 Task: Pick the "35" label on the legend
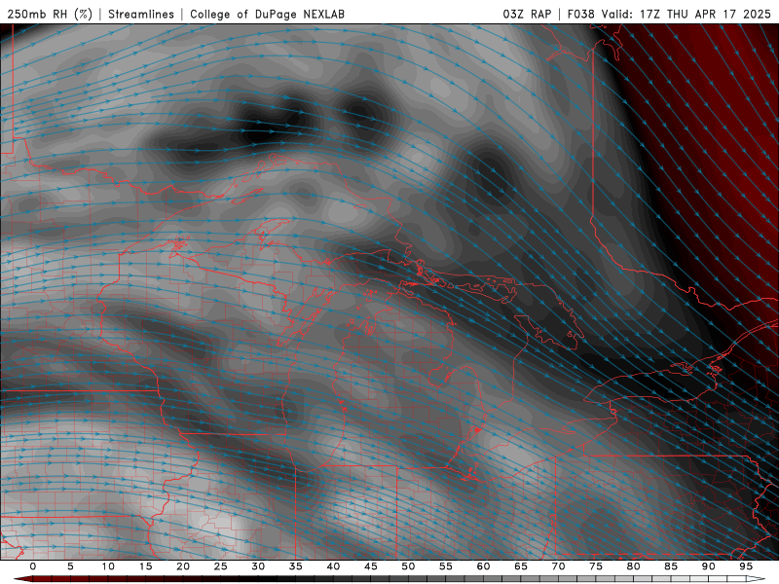point(296,566)
